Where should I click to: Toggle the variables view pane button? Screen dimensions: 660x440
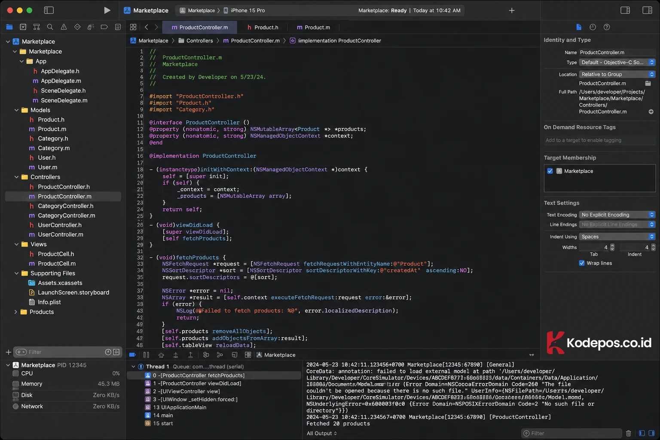[642, 433]
